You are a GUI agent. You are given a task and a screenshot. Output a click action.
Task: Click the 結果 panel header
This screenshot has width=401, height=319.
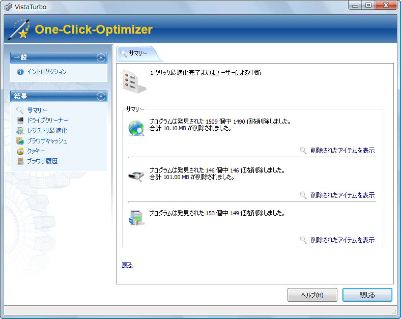pos(59,96)
